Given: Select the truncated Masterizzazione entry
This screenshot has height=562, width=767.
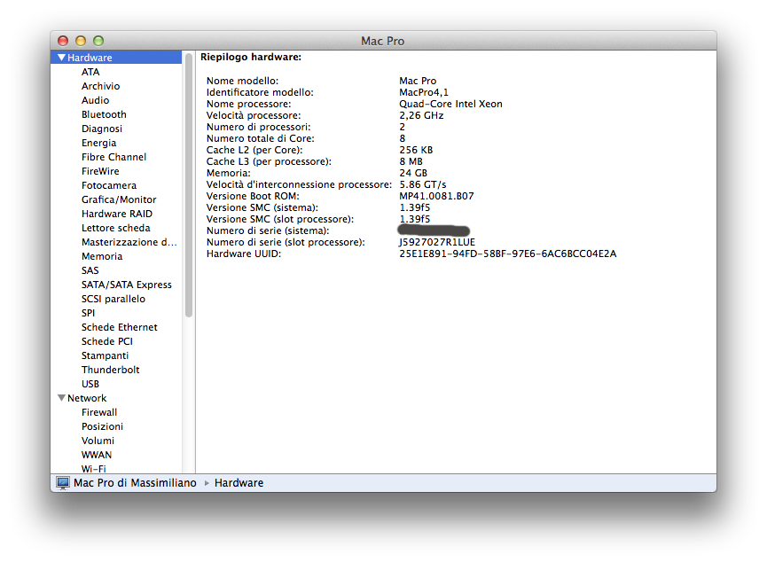Looking at the screenshot, I should pos(129,242).
